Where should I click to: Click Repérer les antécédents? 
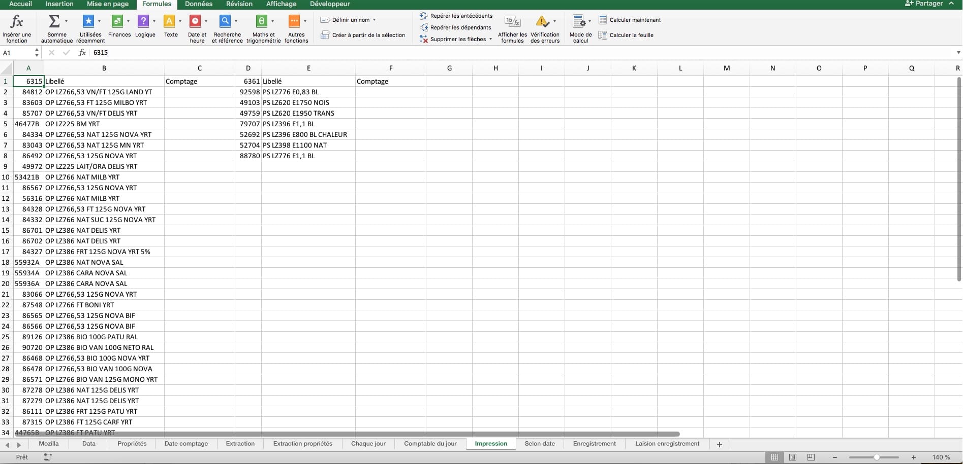click(x=461, y=16)
